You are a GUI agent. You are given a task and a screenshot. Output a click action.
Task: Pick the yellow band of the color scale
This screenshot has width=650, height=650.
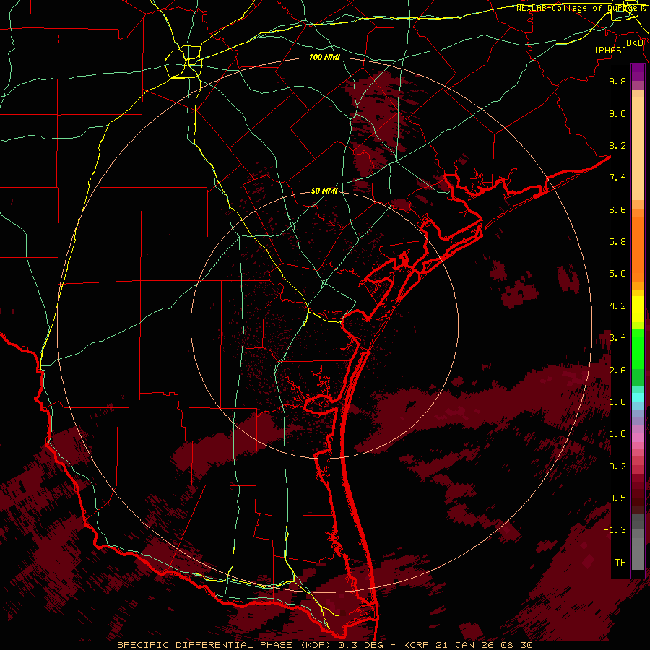click(x=638, y=309)
